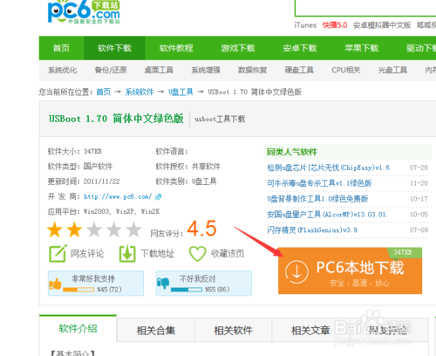Image resolution: width=436 pixels, height=356 pixels.
Task: Click the 网友评论 text link
Action: tap(87, 254)
